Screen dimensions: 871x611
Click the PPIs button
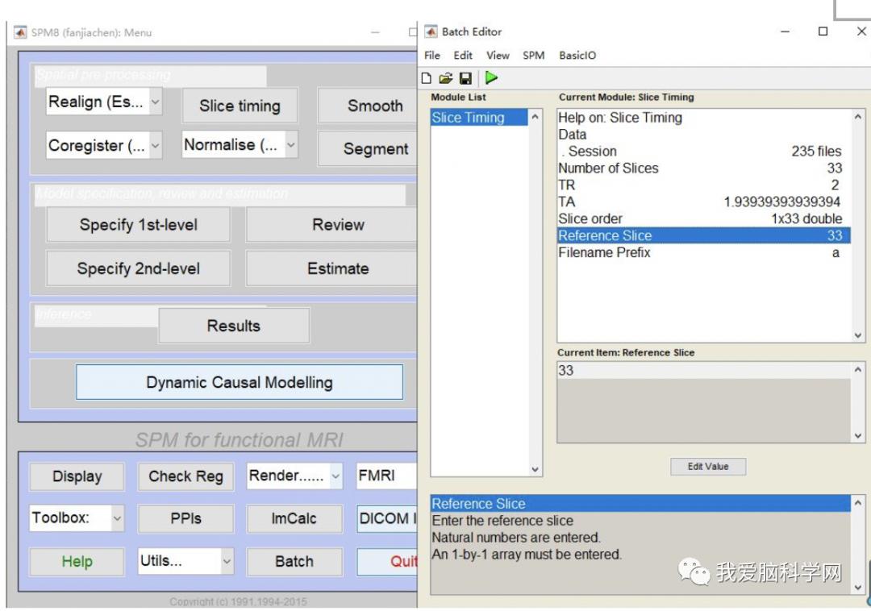coord(186,518)
